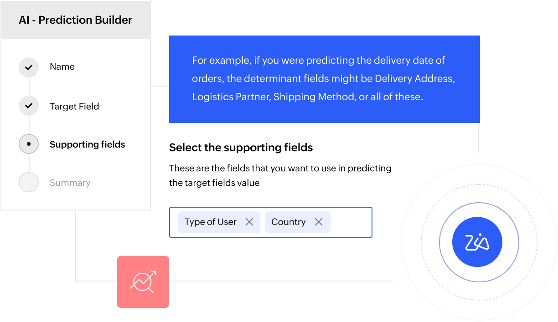Click the pink prediction analytics icon
The image size is (558, 322).
[143, 281]
